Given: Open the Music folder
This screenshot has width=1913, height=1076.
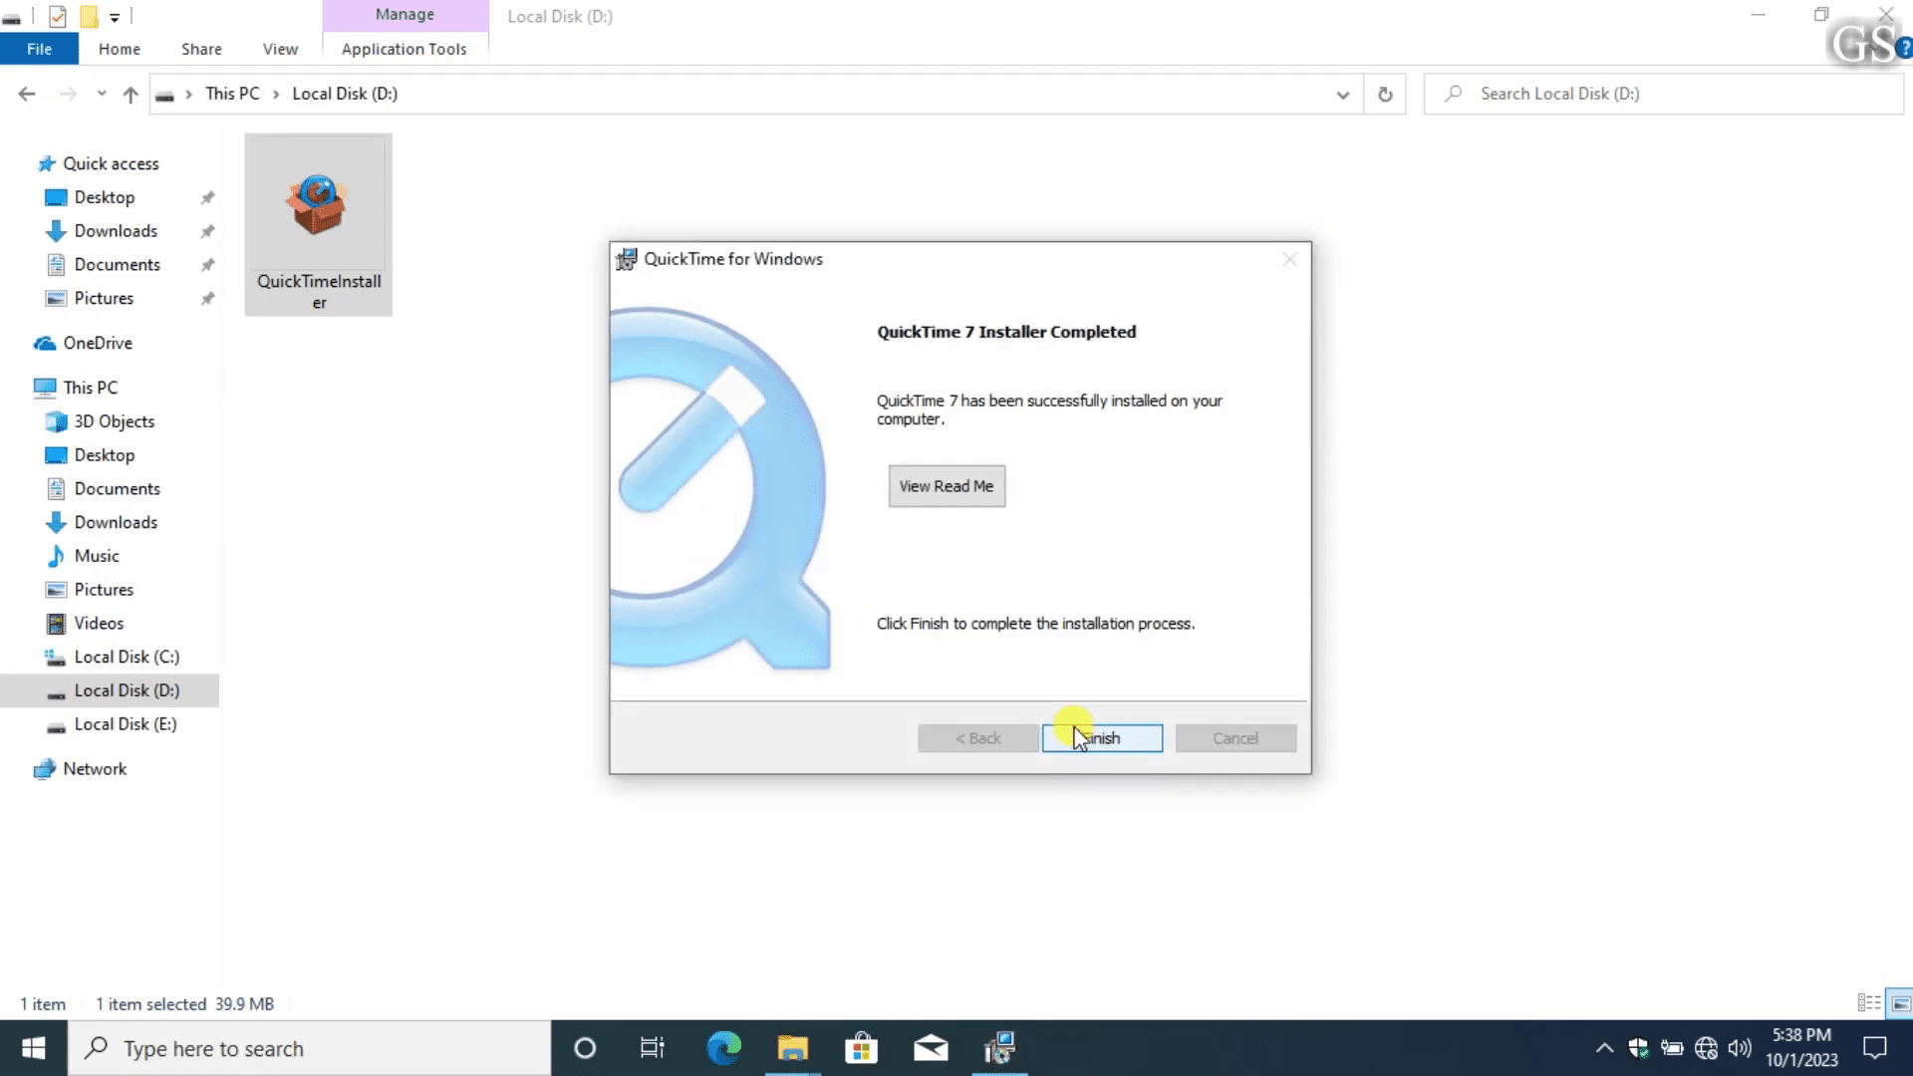Looking at the screenshot, I should [97, 556].
